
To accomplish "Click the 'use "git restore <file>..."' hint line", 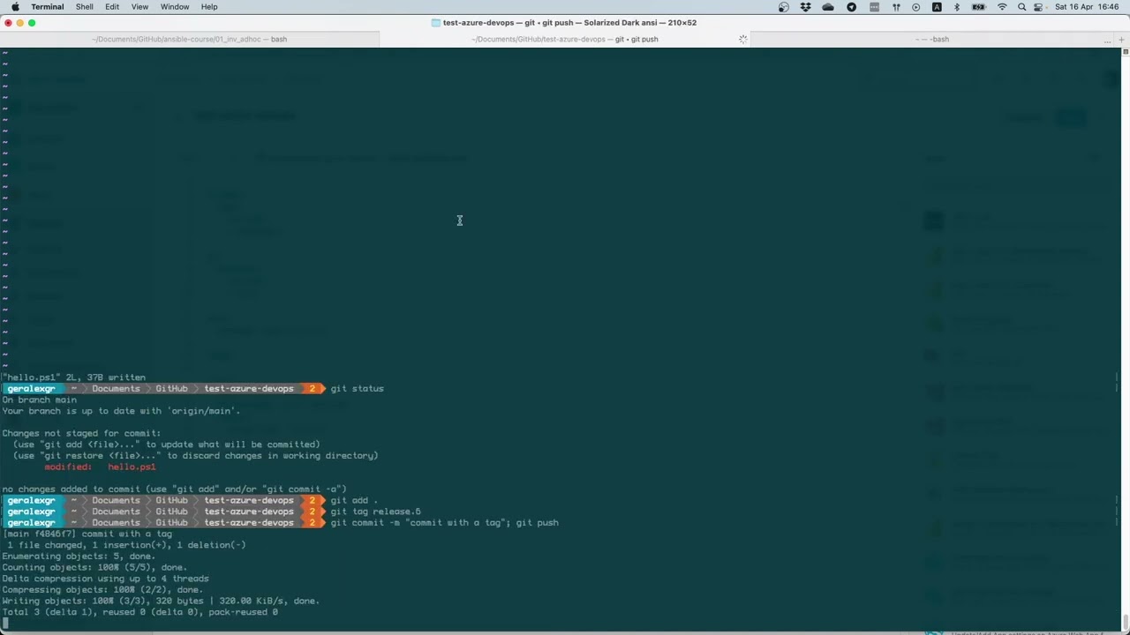I will [195, 456].
